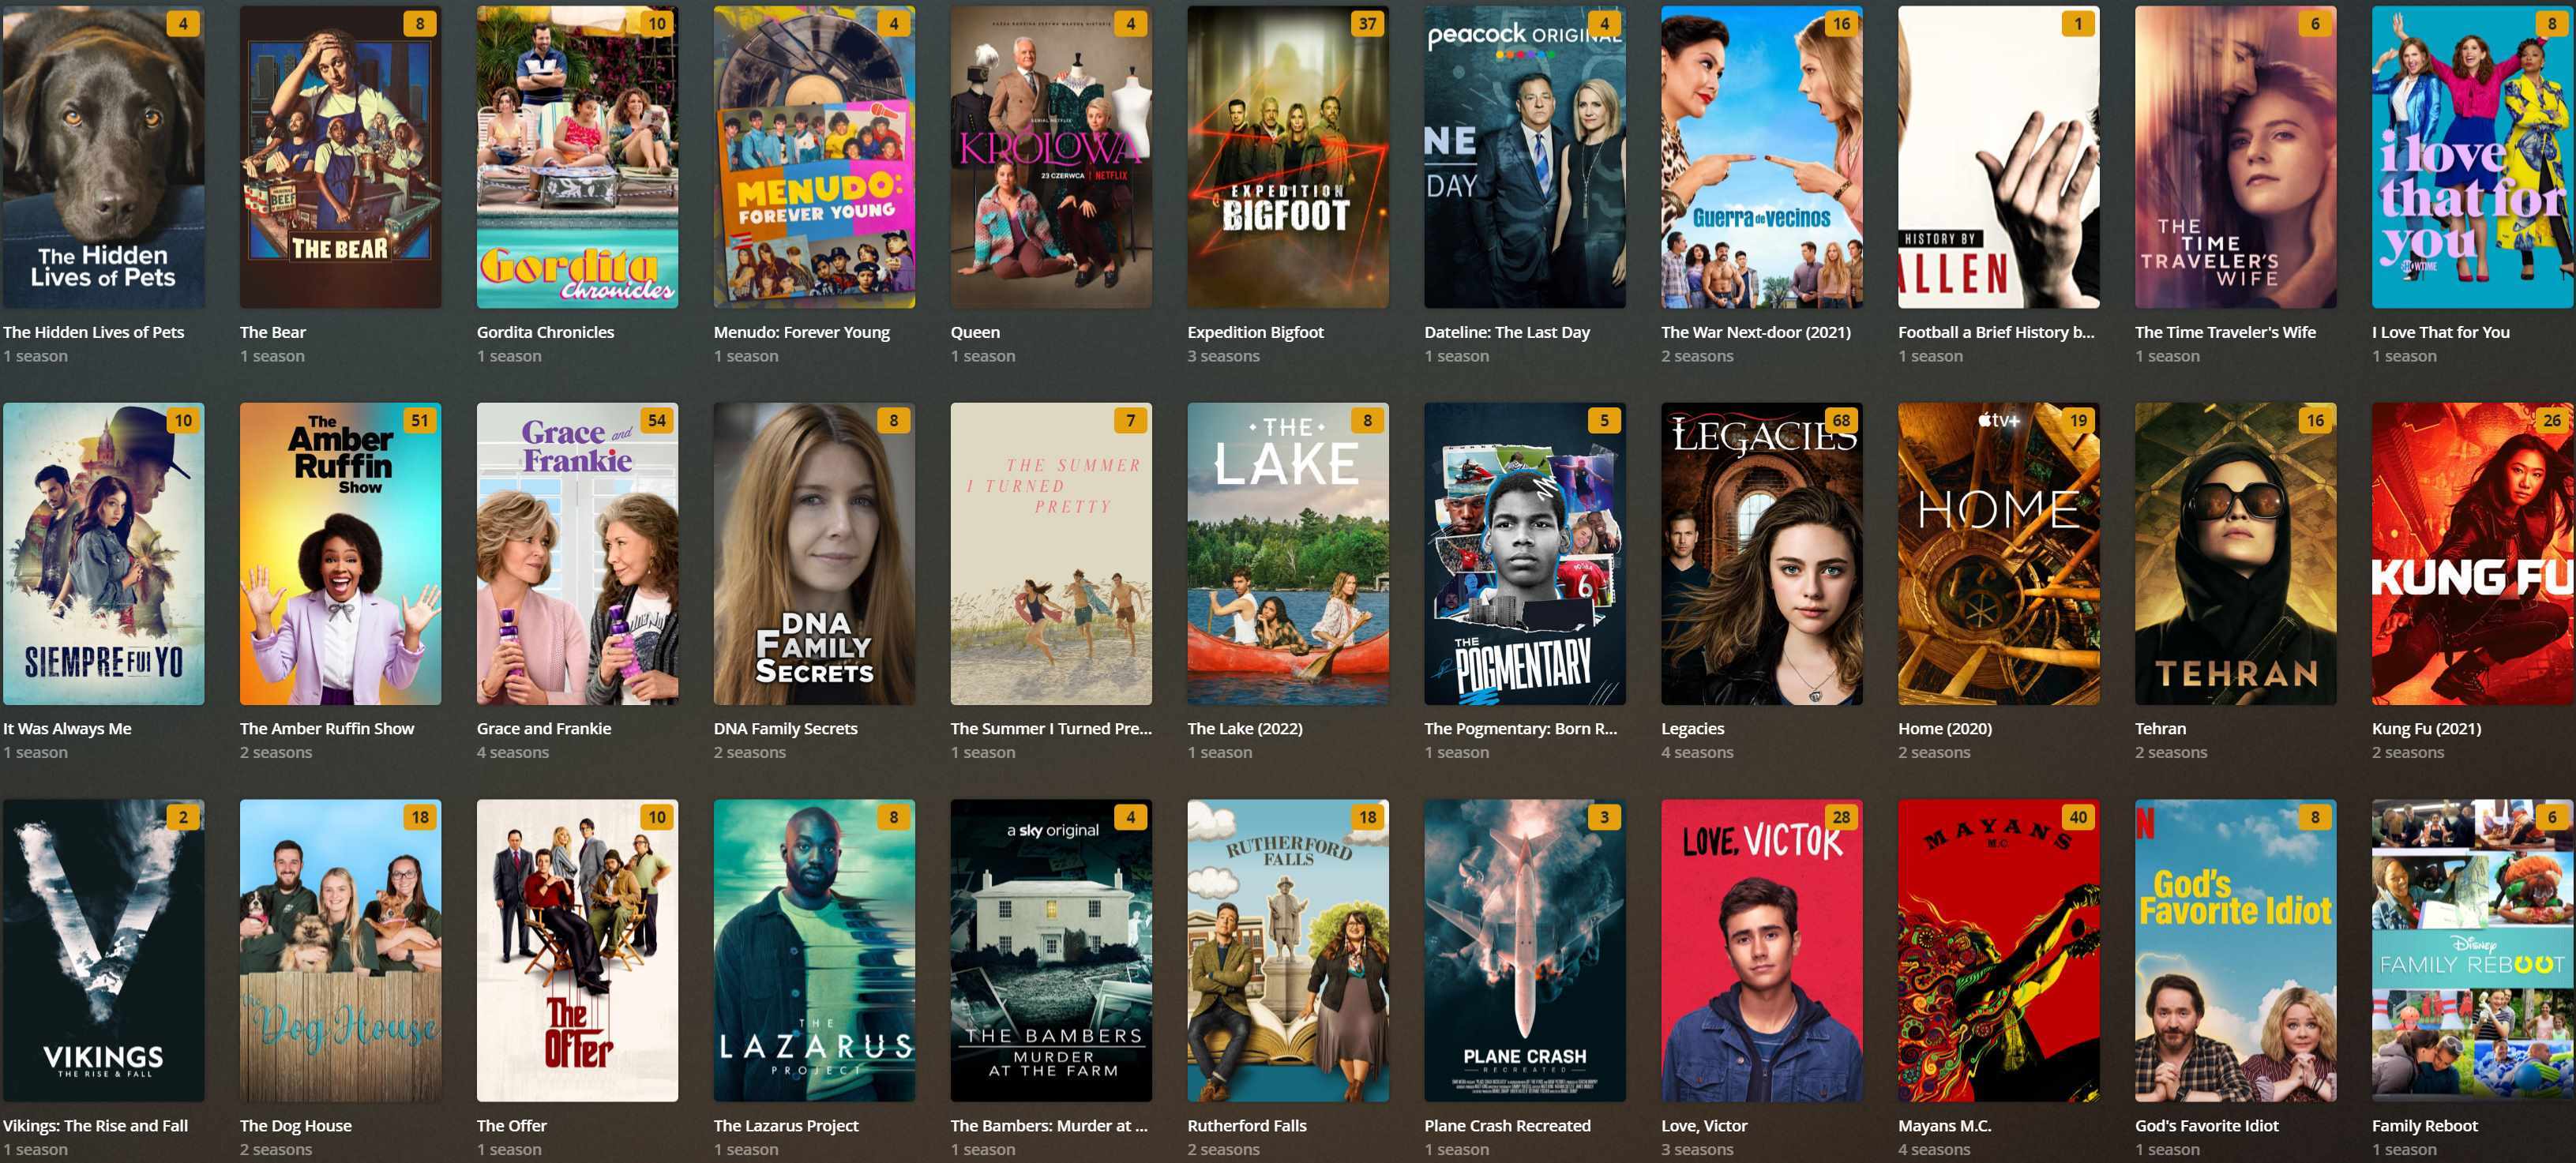Viewport: 2576px width, 1163px height.
Task: Click the 40 badge on Mayans M.C.
Action: [2078, 817]
